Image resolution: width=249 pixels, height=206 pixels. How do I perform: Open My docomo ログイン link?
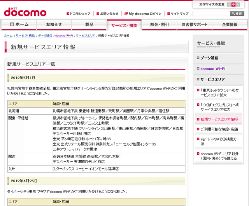tap(145, 14)
